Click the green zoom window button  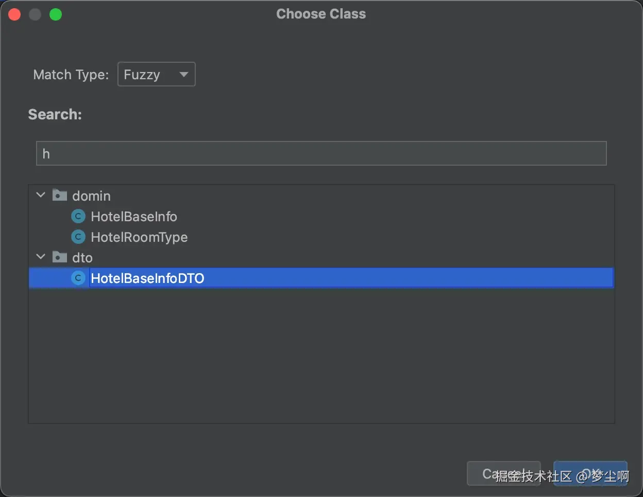(x=56, y=14)
